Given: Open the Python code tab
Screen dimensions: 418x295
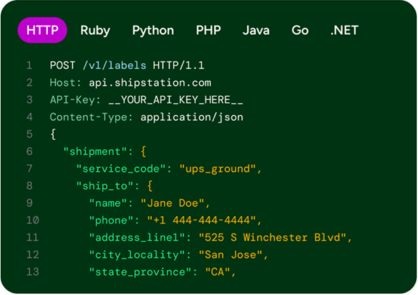Looking at the screenshot, I should pyautogui.click(x=153, y=30).
